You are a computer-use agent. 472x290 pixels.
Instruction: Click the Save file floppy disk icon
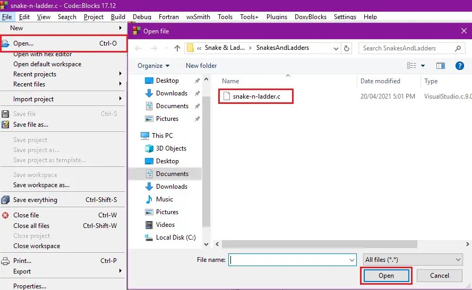click(5, 114)
